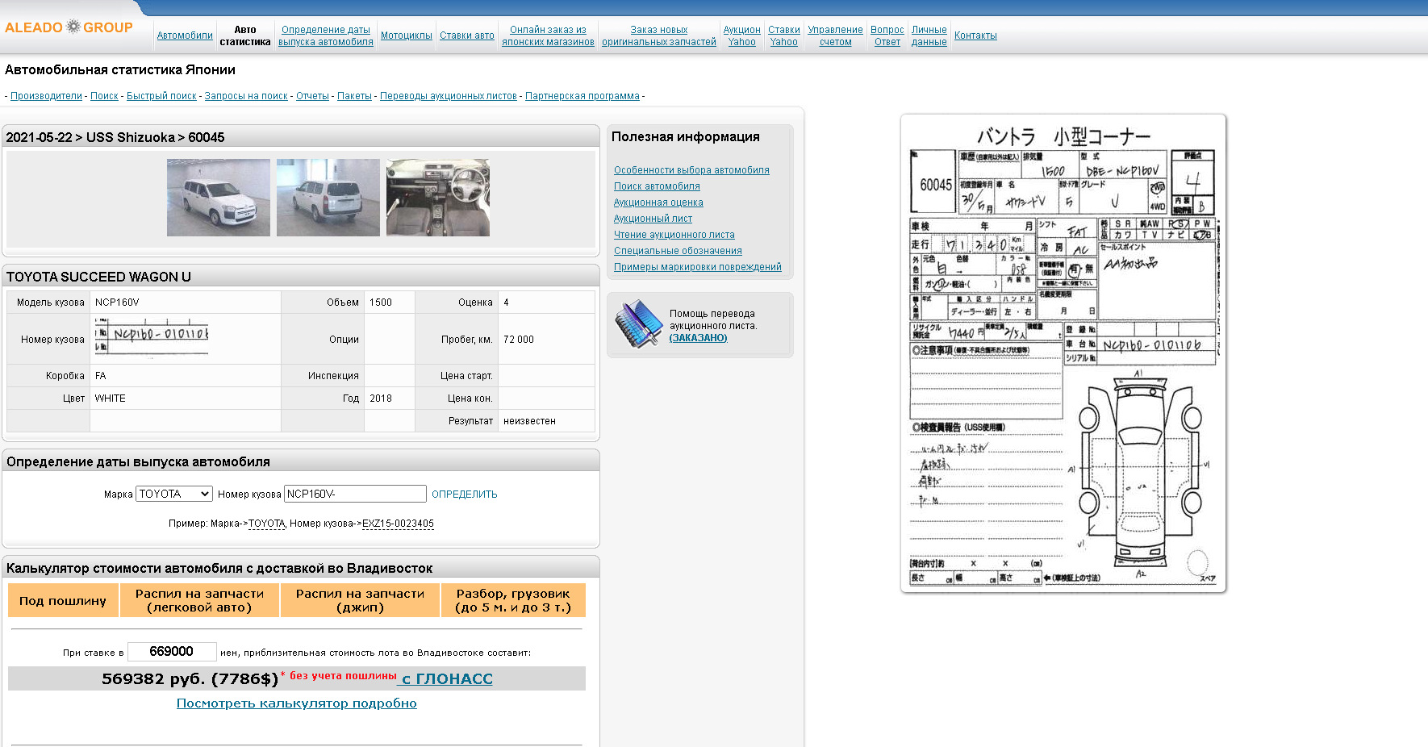This screenshot has width=1428, height=747.
Task: Switch to Распил на запчасти (джип) tab
Action: pos(360,601)
